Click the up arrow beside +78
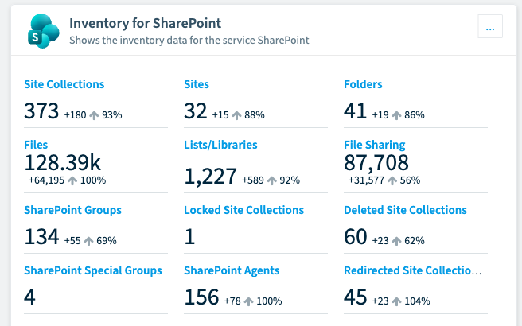The height and width of the screenshot is (326, 522). tap(249, 301)
